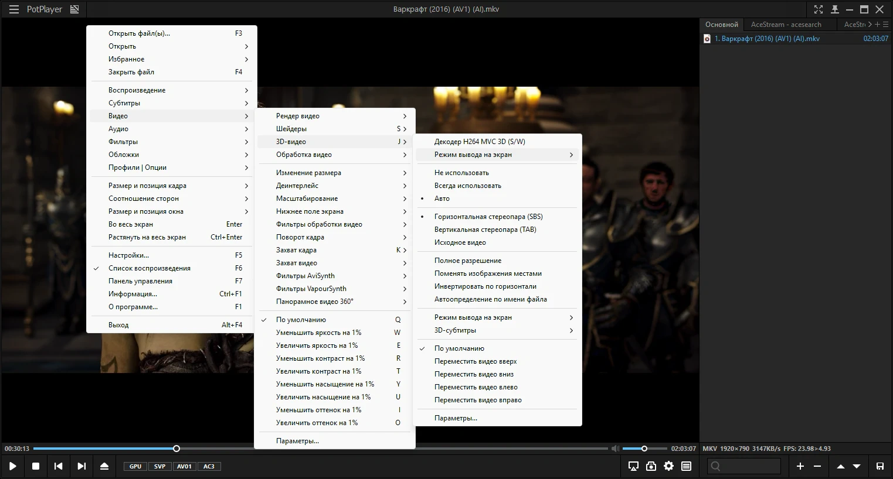Choose 'Во весь экран' from the menu

(171, 224)
